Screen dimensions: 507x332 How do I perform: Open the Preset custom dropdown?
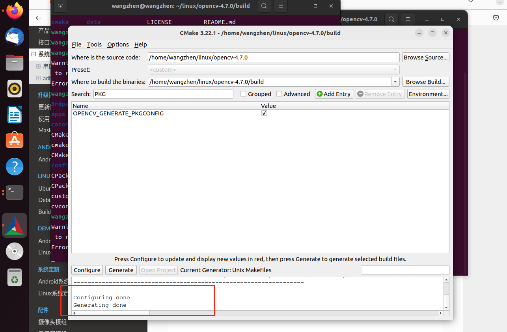point(274,69)
